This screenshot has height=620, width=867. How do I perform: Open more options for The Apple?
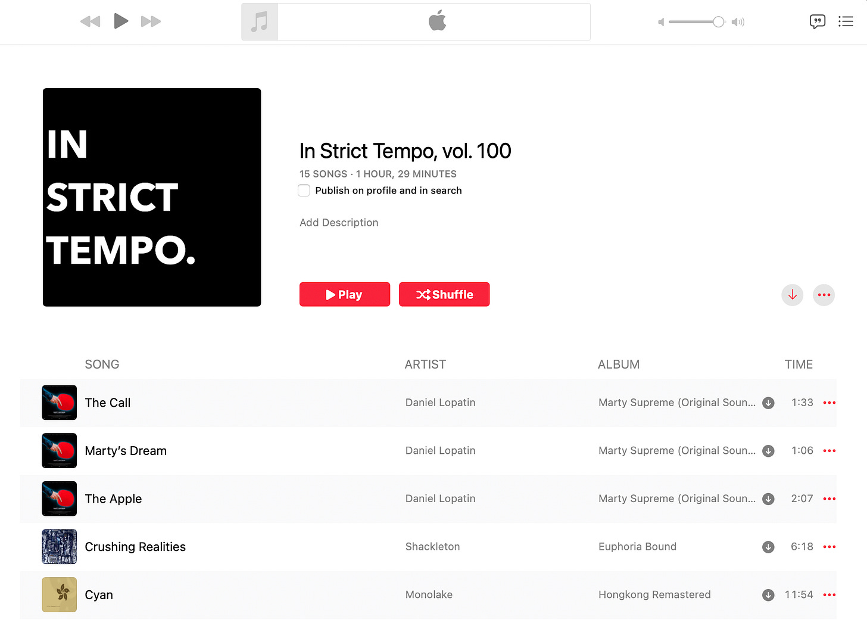point(829,499)
